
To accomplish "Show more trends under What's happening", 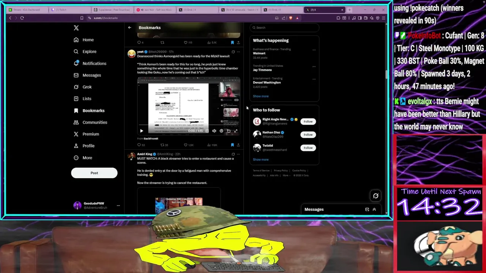I will pos(260,96).
